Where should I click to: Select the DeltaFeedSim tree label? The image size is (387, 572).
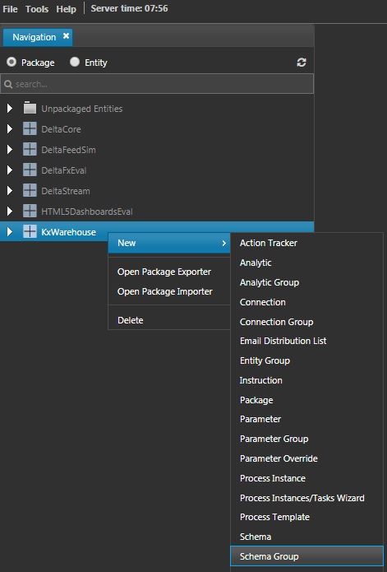[x=68, y=150]
